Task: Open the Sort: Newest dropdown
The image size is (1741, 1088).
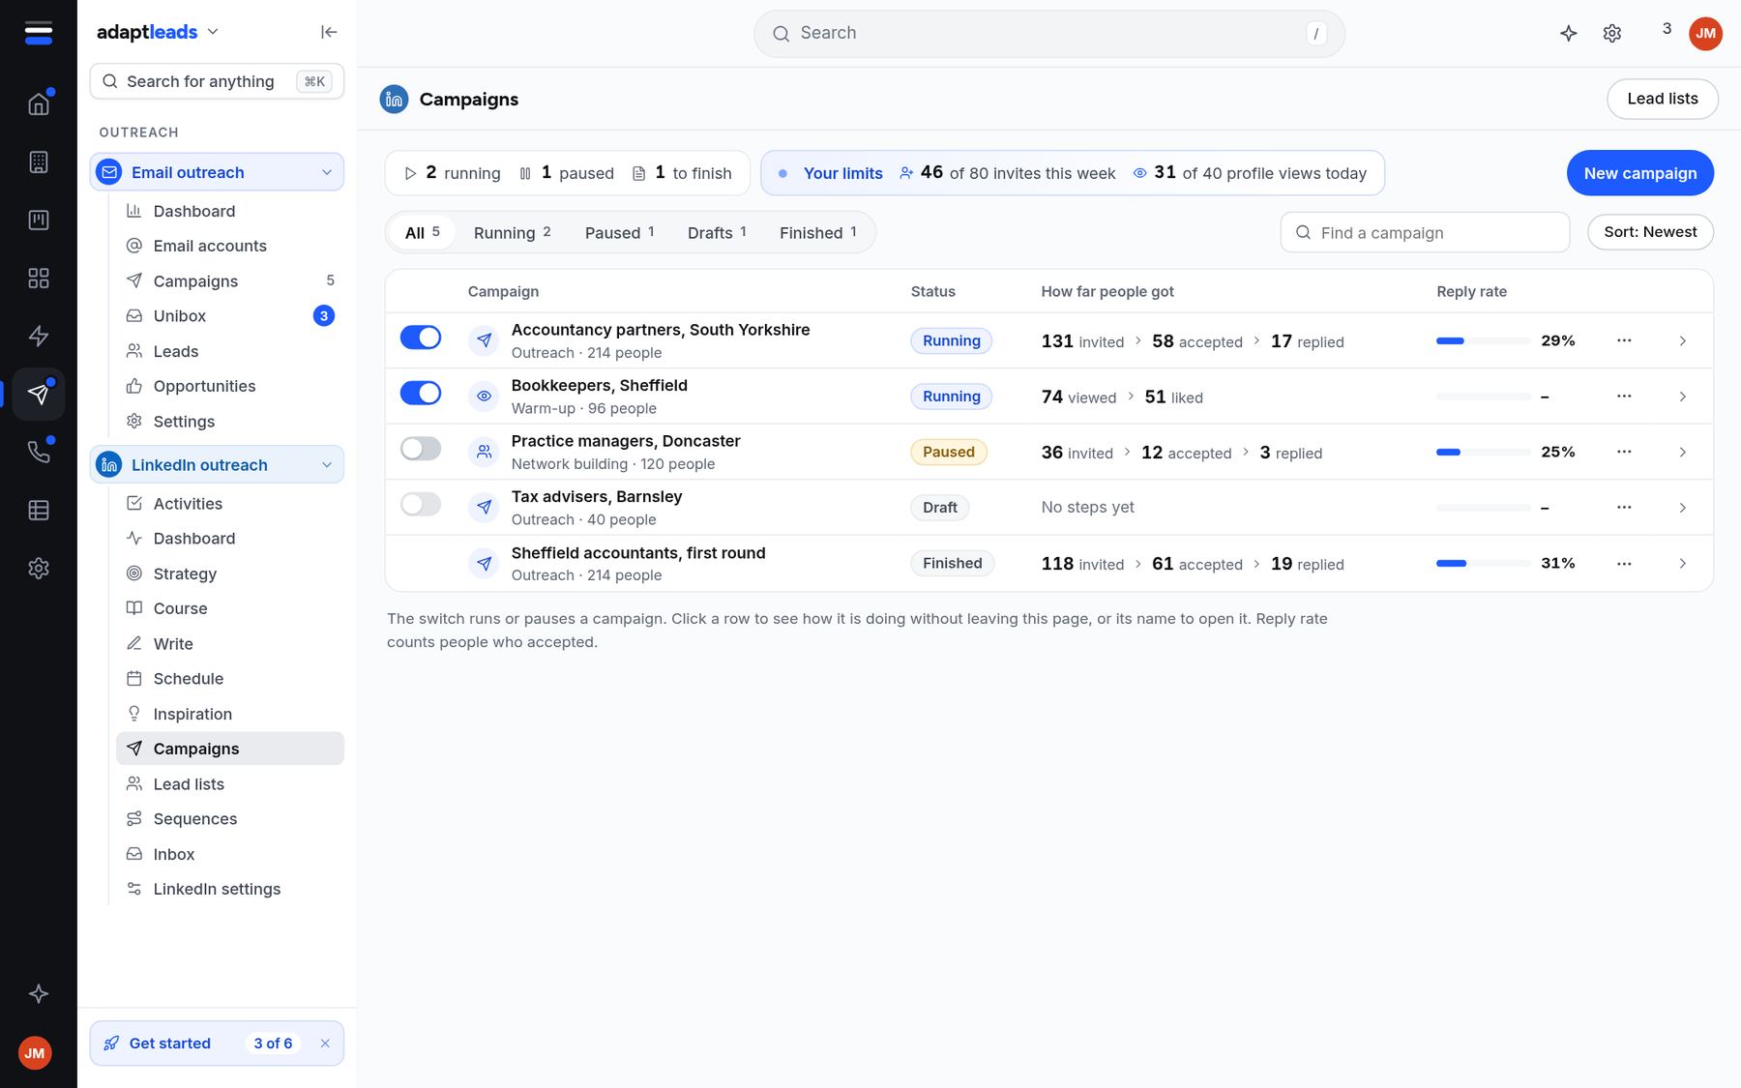Action: [x=1650, y=232]
